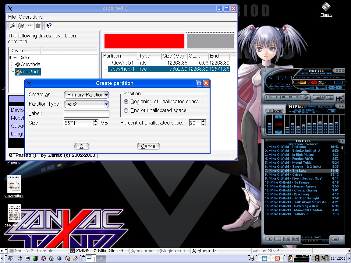Toggle the XMMS equalizer EQ button
This screenshot has height=263, width=351.
click(331, 88)
